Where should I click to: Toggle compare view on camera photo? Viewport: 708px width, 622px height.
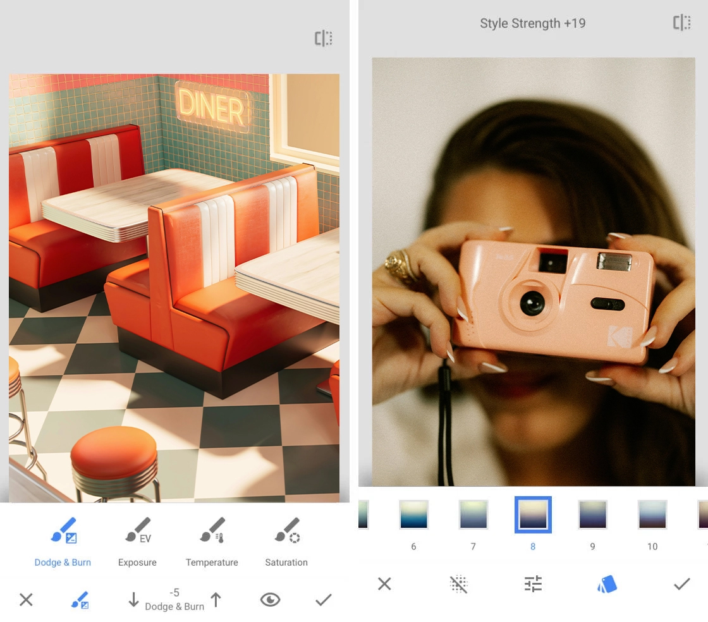(681, 23)
